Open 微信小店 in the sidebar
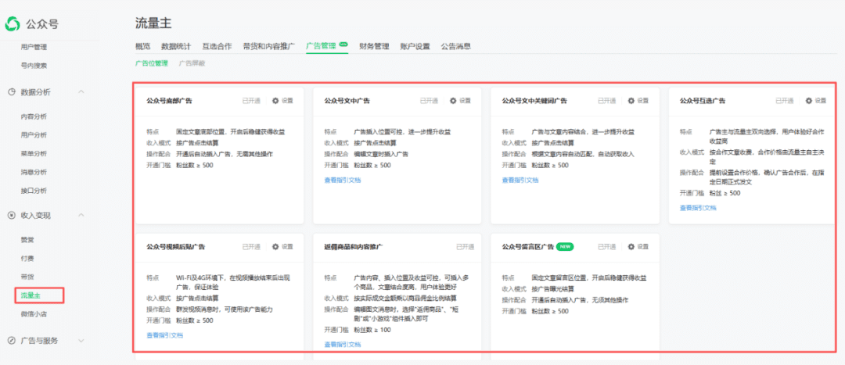 point(33,314)
